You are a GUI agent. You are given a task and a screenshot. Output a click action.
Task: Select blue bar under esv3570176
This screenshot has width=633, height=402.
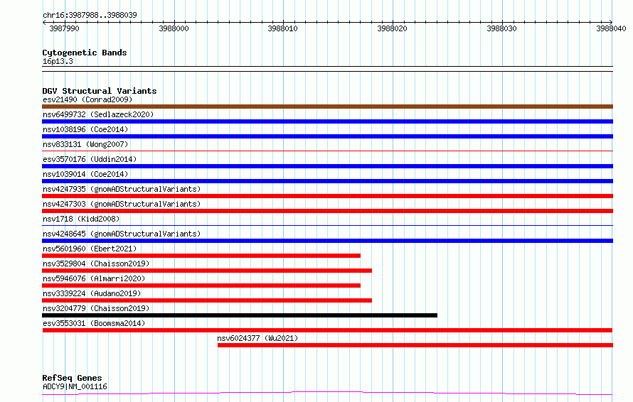point(327,166)
